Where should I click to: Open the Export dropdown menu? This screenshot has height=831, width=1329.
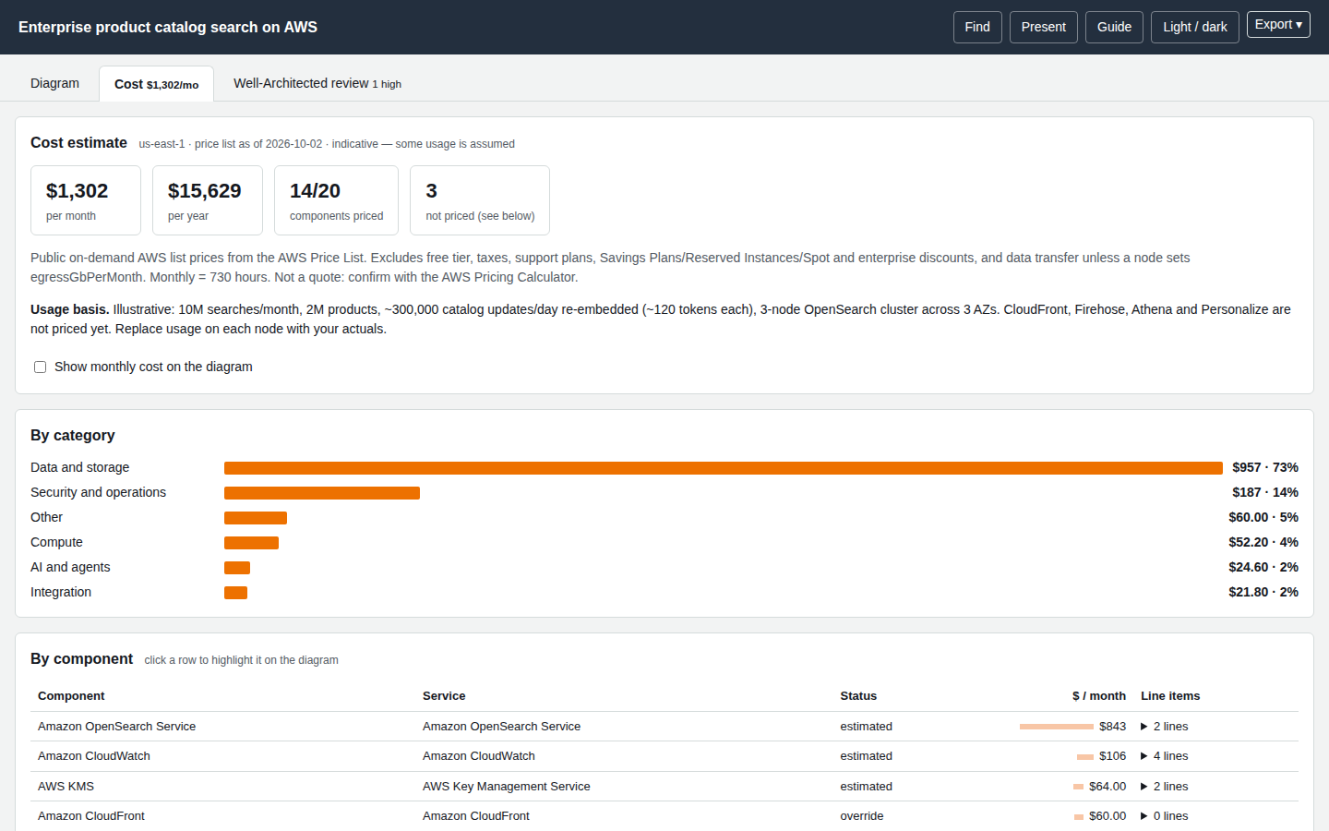(x=1278, y=25)
